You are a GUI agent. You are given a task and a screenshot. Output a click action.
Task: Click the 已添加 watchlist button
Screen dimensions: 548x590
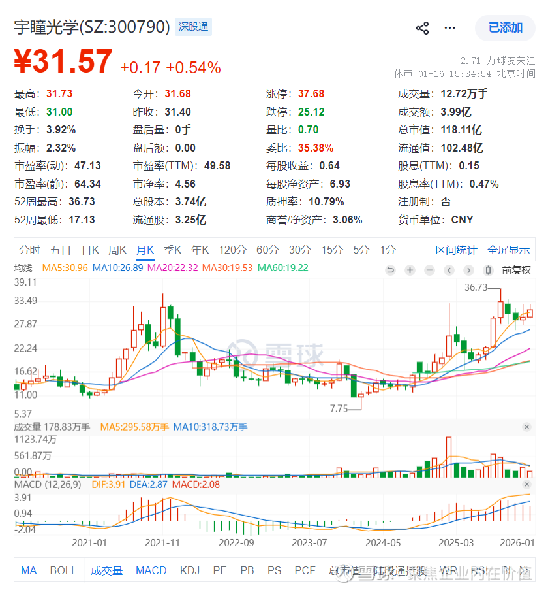[505, 28]
